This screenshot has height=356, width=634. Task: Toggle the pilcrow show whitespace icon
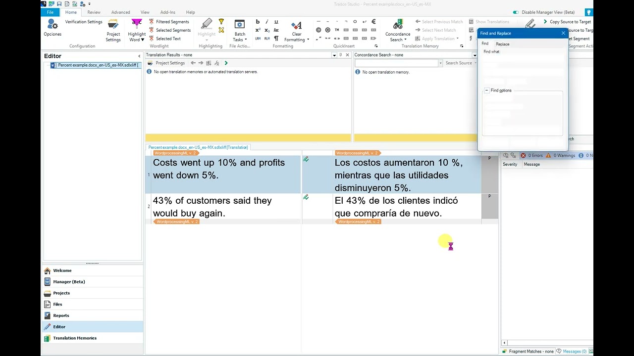(x=276, y=39)
